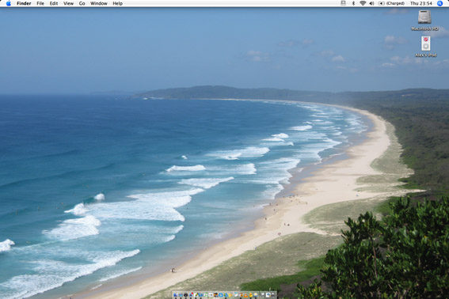Viewport: 449px width, 299px height.
Task: Open the yellow duck Adium icon in Dock
Action: (x=250, y=295)
